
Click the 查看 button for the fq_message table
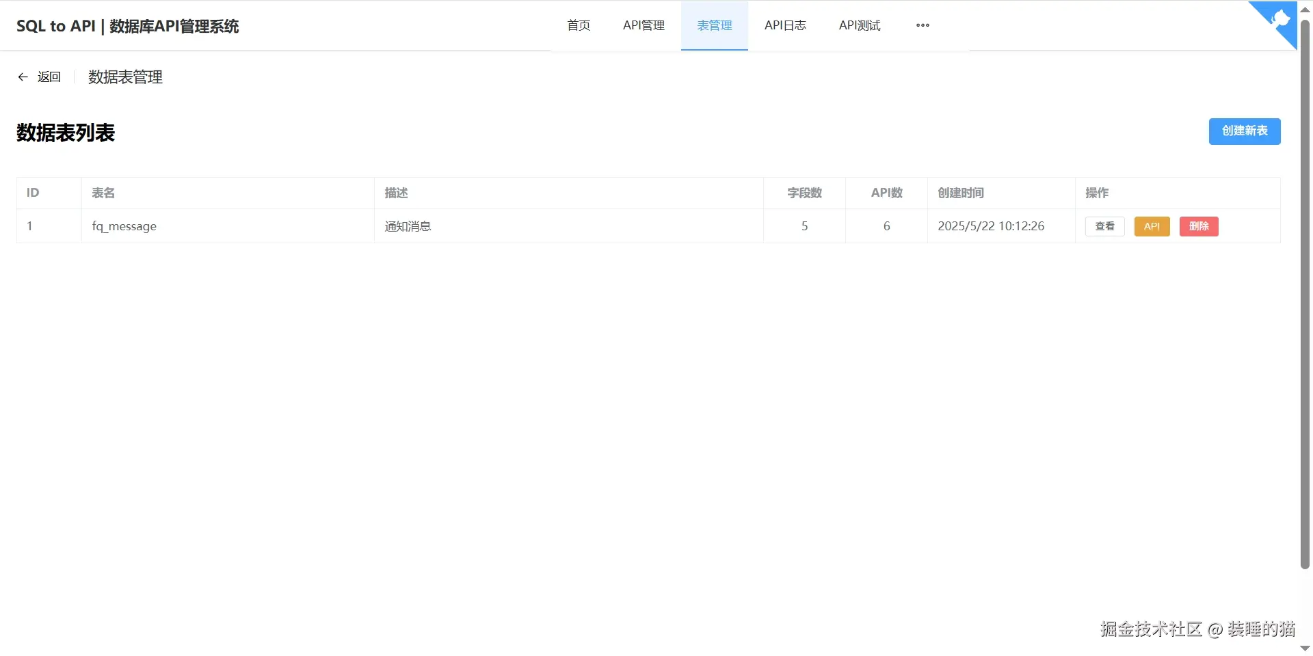coord(1104,226)
